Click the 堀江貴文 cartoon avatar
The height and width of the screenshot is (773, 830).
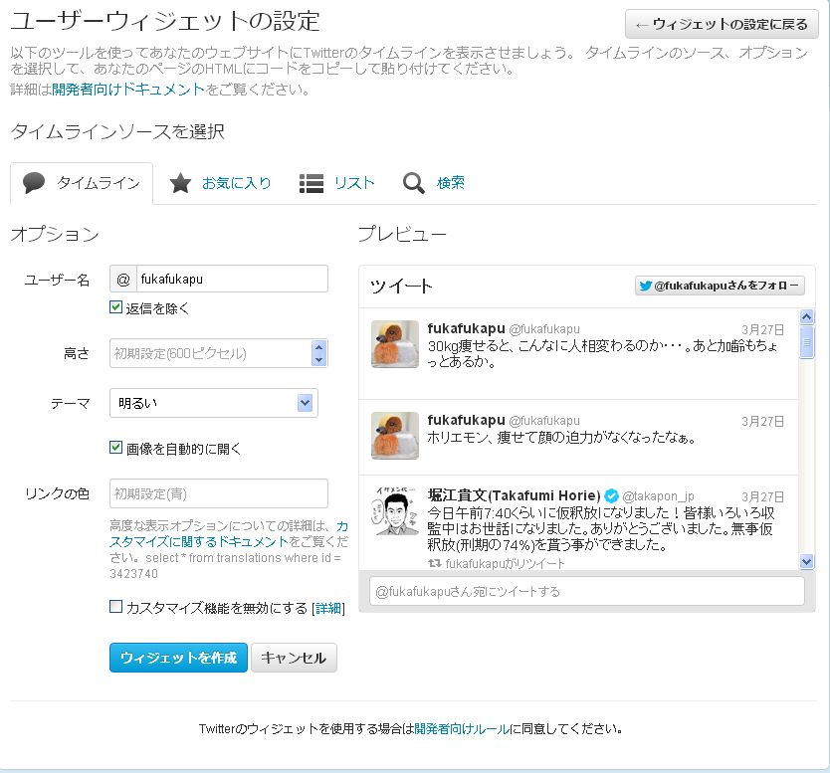pos(395,511)
